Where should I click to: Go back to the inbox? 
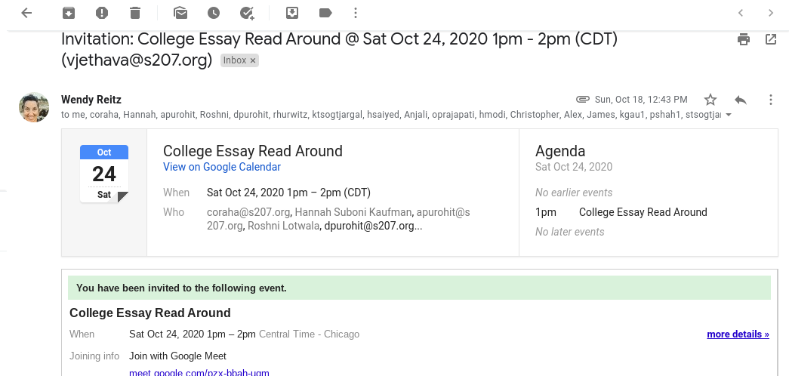26,13
